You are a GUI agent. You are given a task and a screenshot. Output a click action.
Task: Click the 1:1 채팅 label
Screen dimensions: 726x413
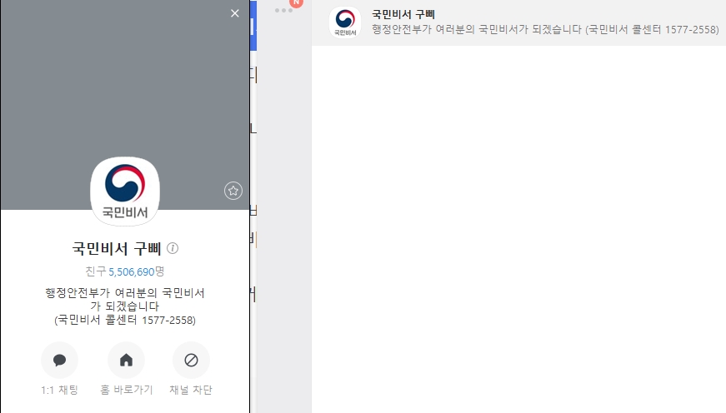click(60, 390)
